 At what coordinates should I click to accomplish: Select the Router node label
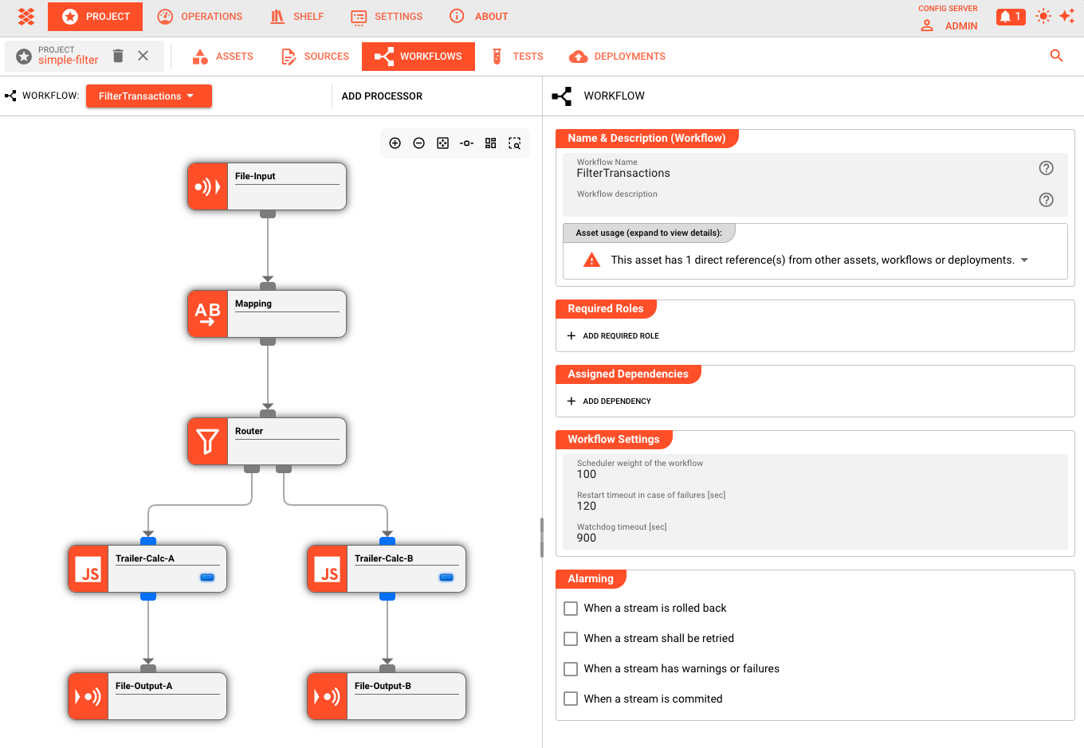[249, 431]
